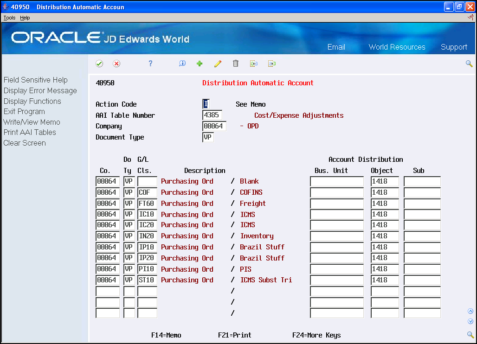Click the G/L class field ST10

147,280
